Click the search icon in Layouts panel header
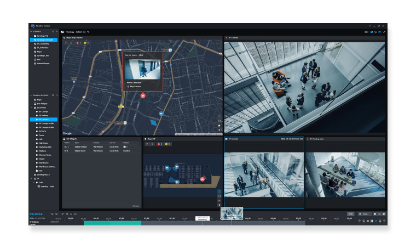The width and height of the screenshot is (416, 249). tap(52, 32)
